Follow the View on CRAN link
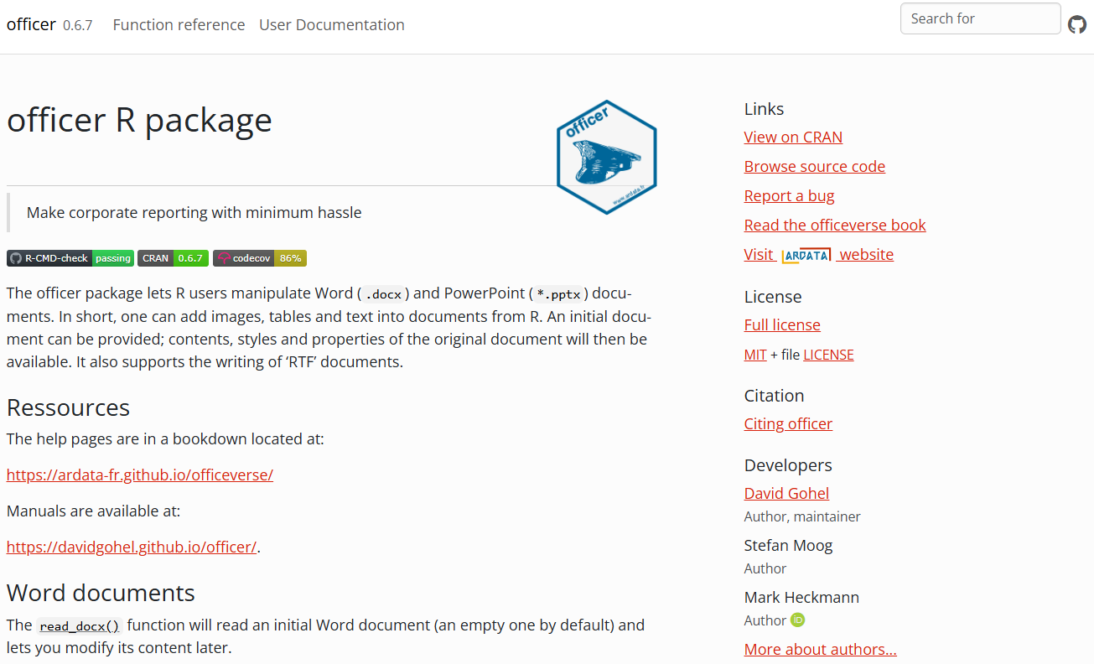1094x664 pixels. [x=793, y=137]
